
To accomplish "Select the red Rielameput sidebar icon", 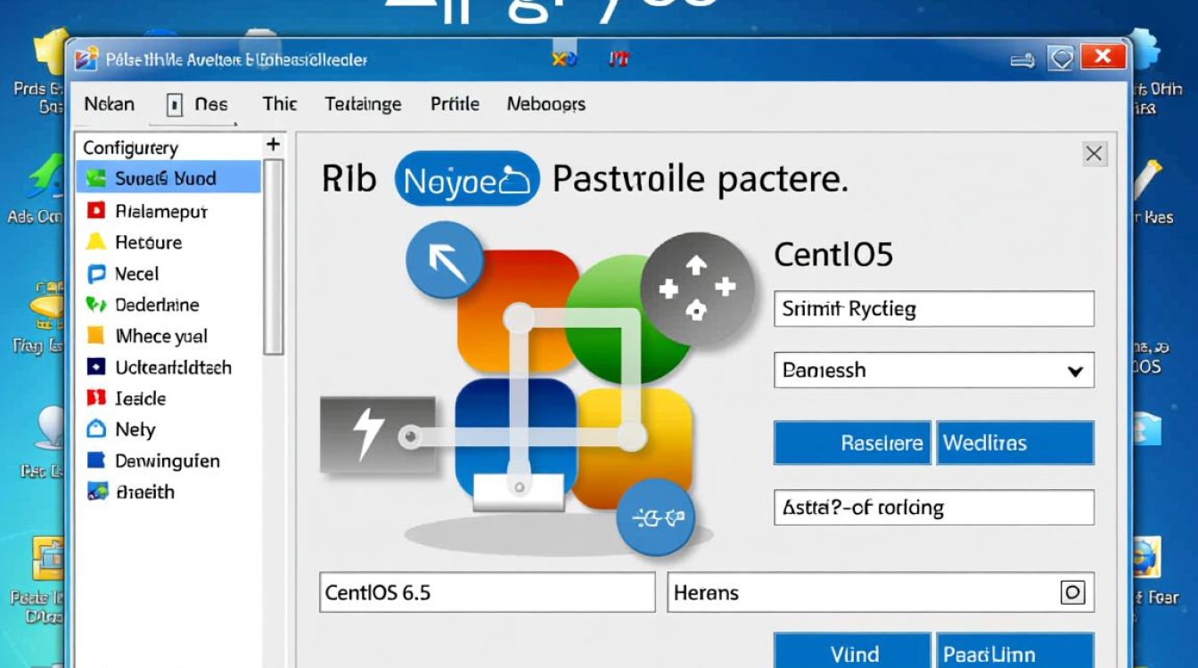I will 96,211.
